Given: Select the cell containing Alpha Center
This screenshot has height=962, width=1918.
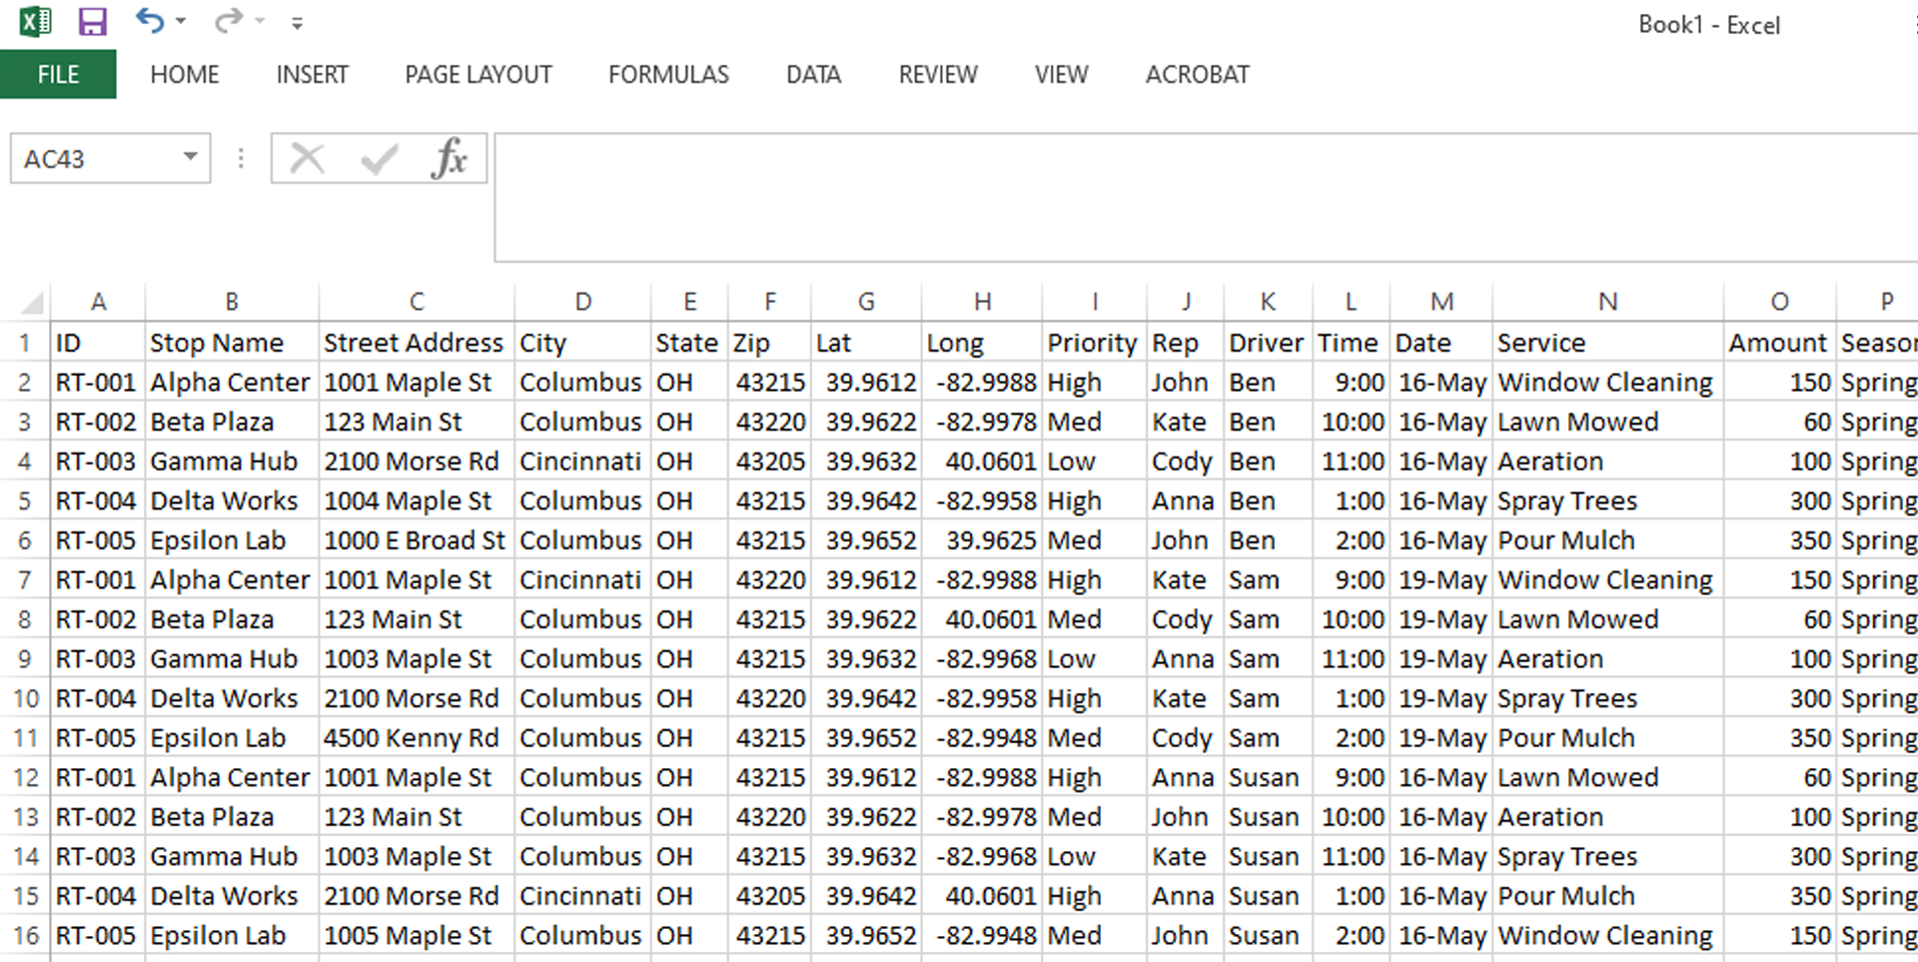Looking at the screenshot, I should coord(230,382).
